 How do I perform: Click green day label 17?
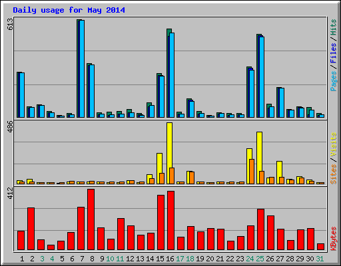[180, 259]
